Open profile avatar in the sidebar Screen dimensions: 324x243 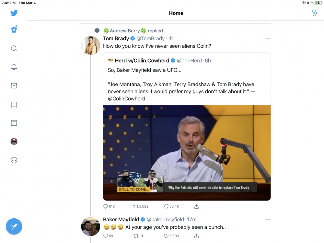tap(14, 142)
